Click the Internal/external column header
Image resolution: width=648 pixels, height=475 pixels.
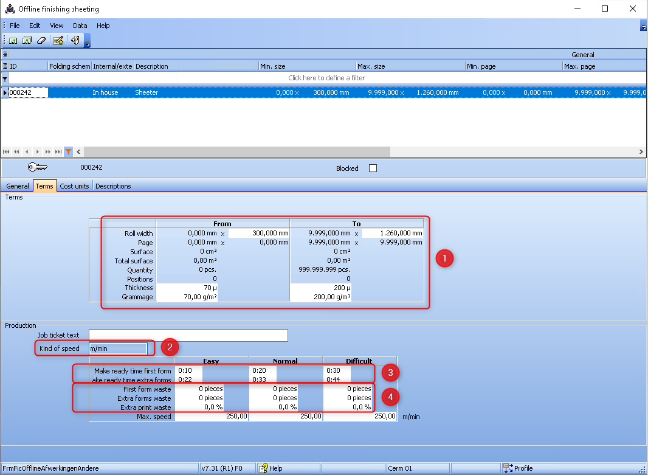click(x=112, y=66)
